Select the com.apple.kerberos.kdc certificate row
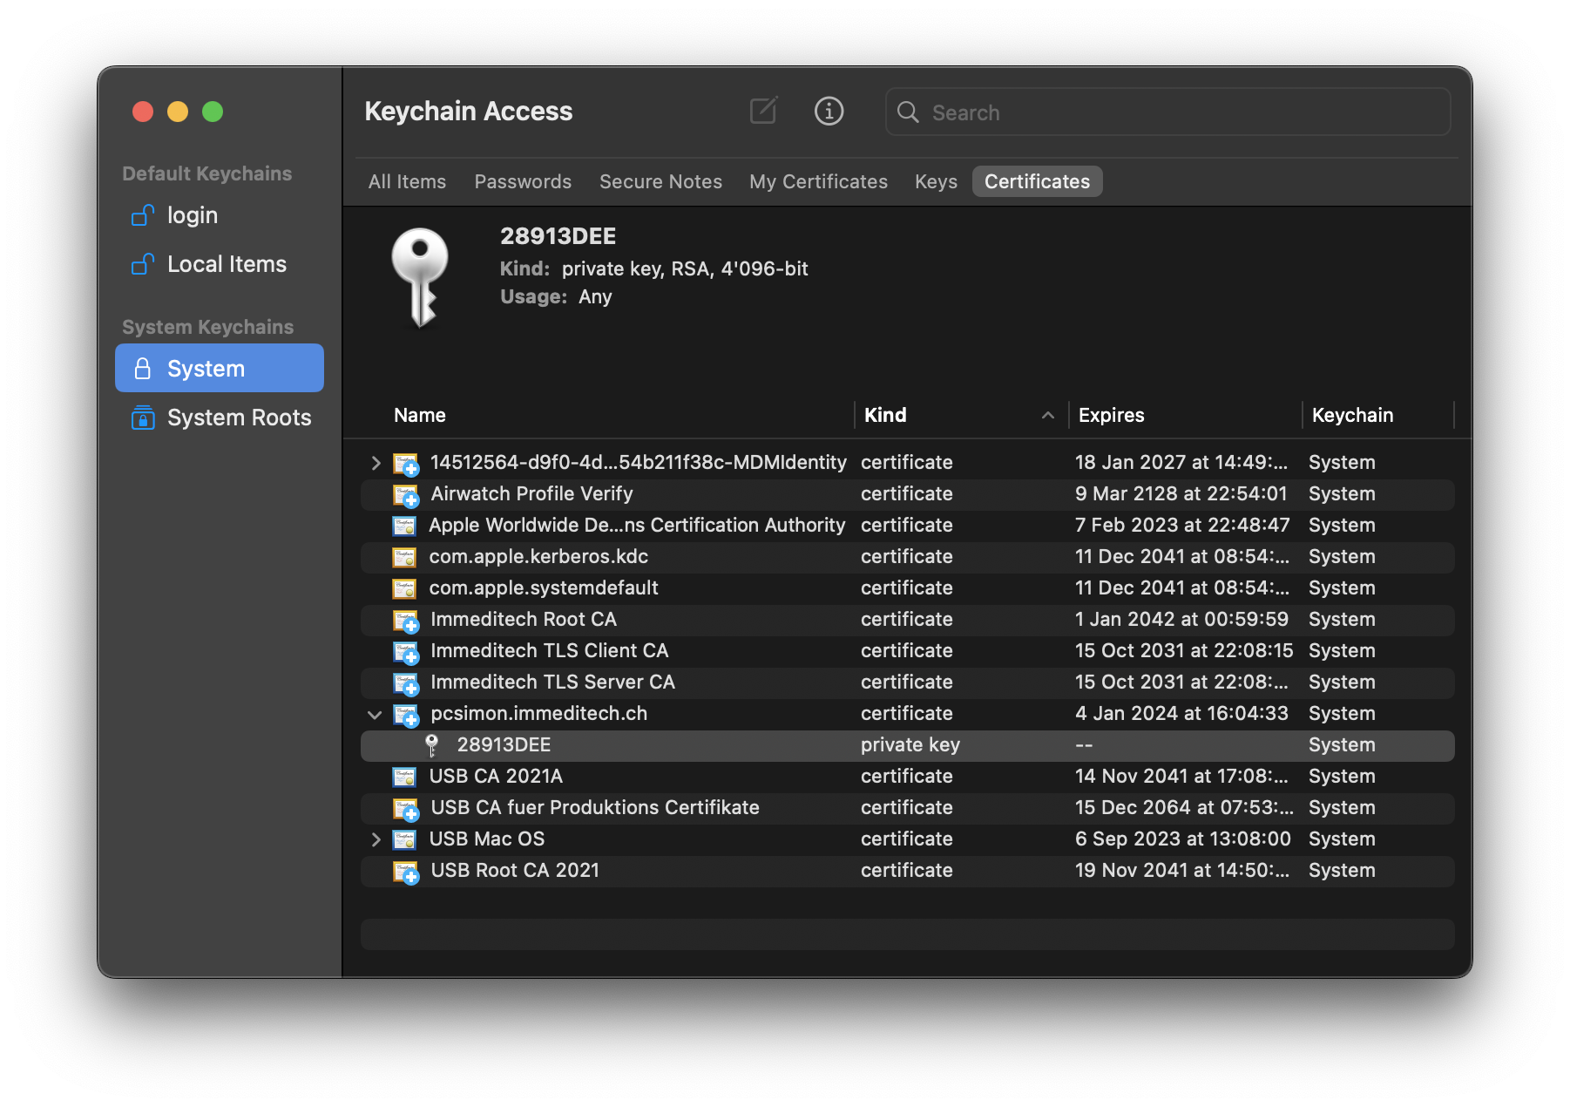 point(538,557)
